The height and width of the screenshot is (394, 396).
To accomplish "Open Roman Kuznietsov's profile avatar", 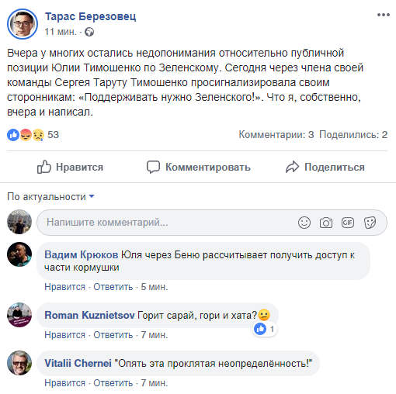I will click(x=19, y=315).
